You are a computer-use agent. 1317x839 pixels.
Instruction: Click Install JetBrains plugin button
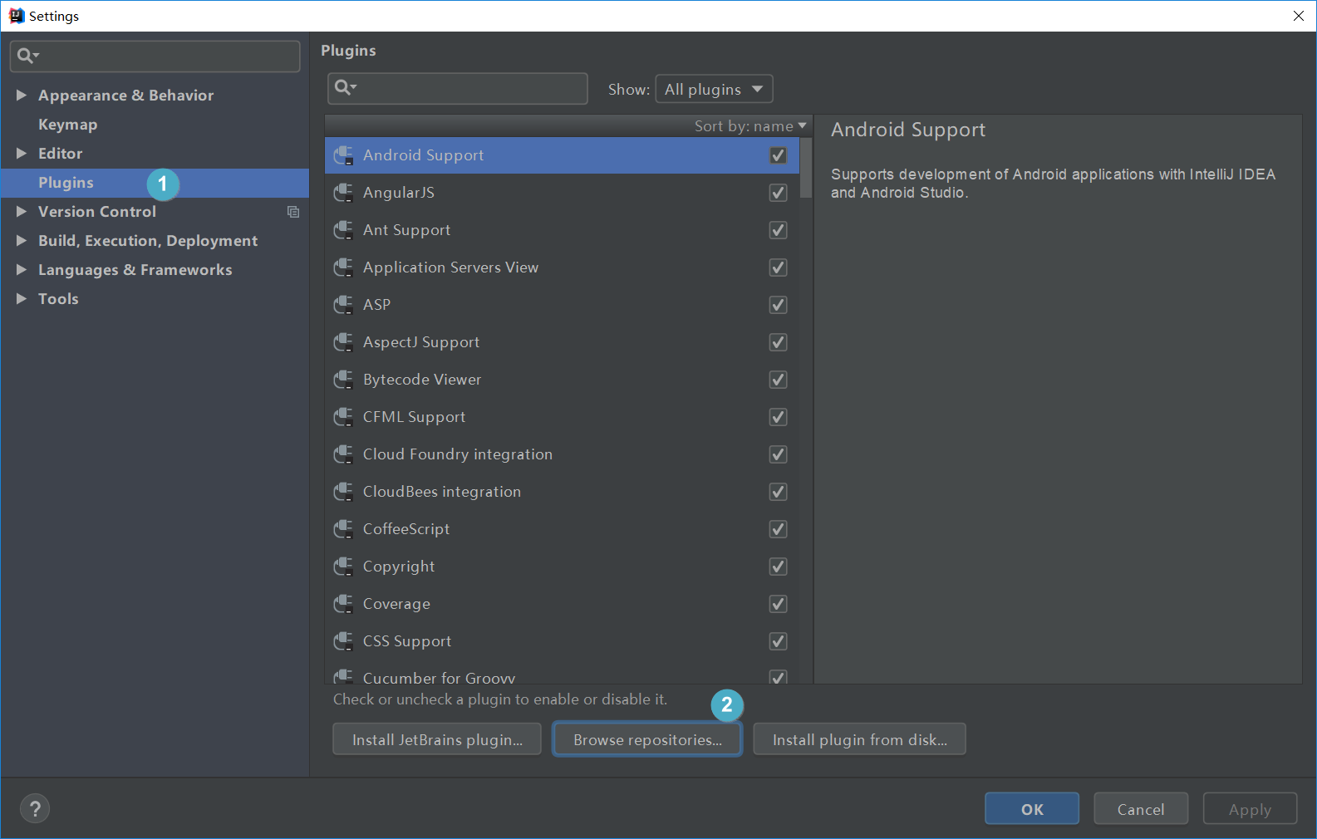(437, 739)
